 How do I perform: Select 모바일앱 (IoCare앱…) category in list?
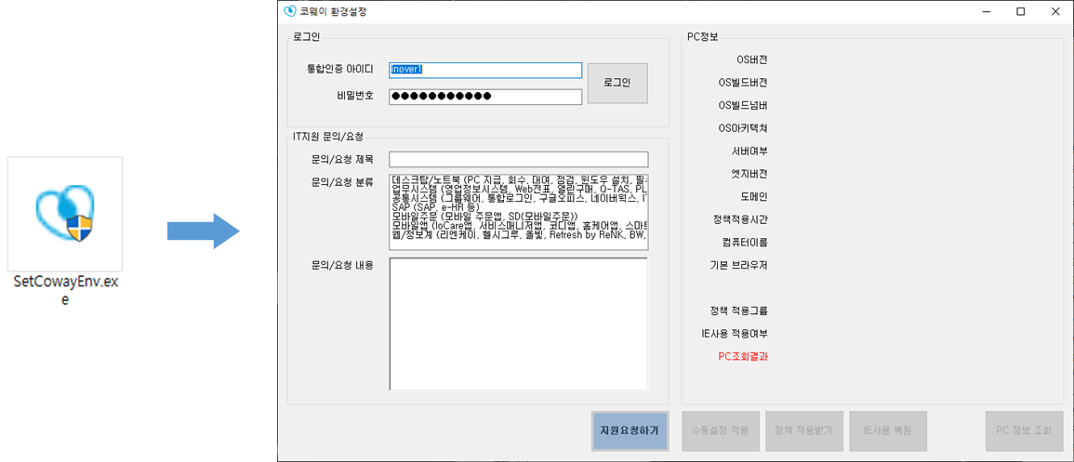(x=519, y=225)
